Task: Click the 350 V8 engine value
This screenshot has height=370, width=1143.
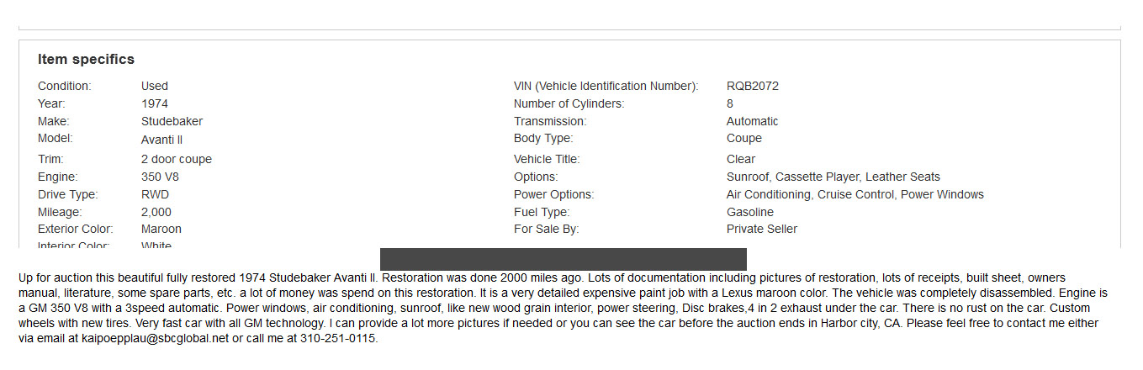Action: click(x=160, y=177)
